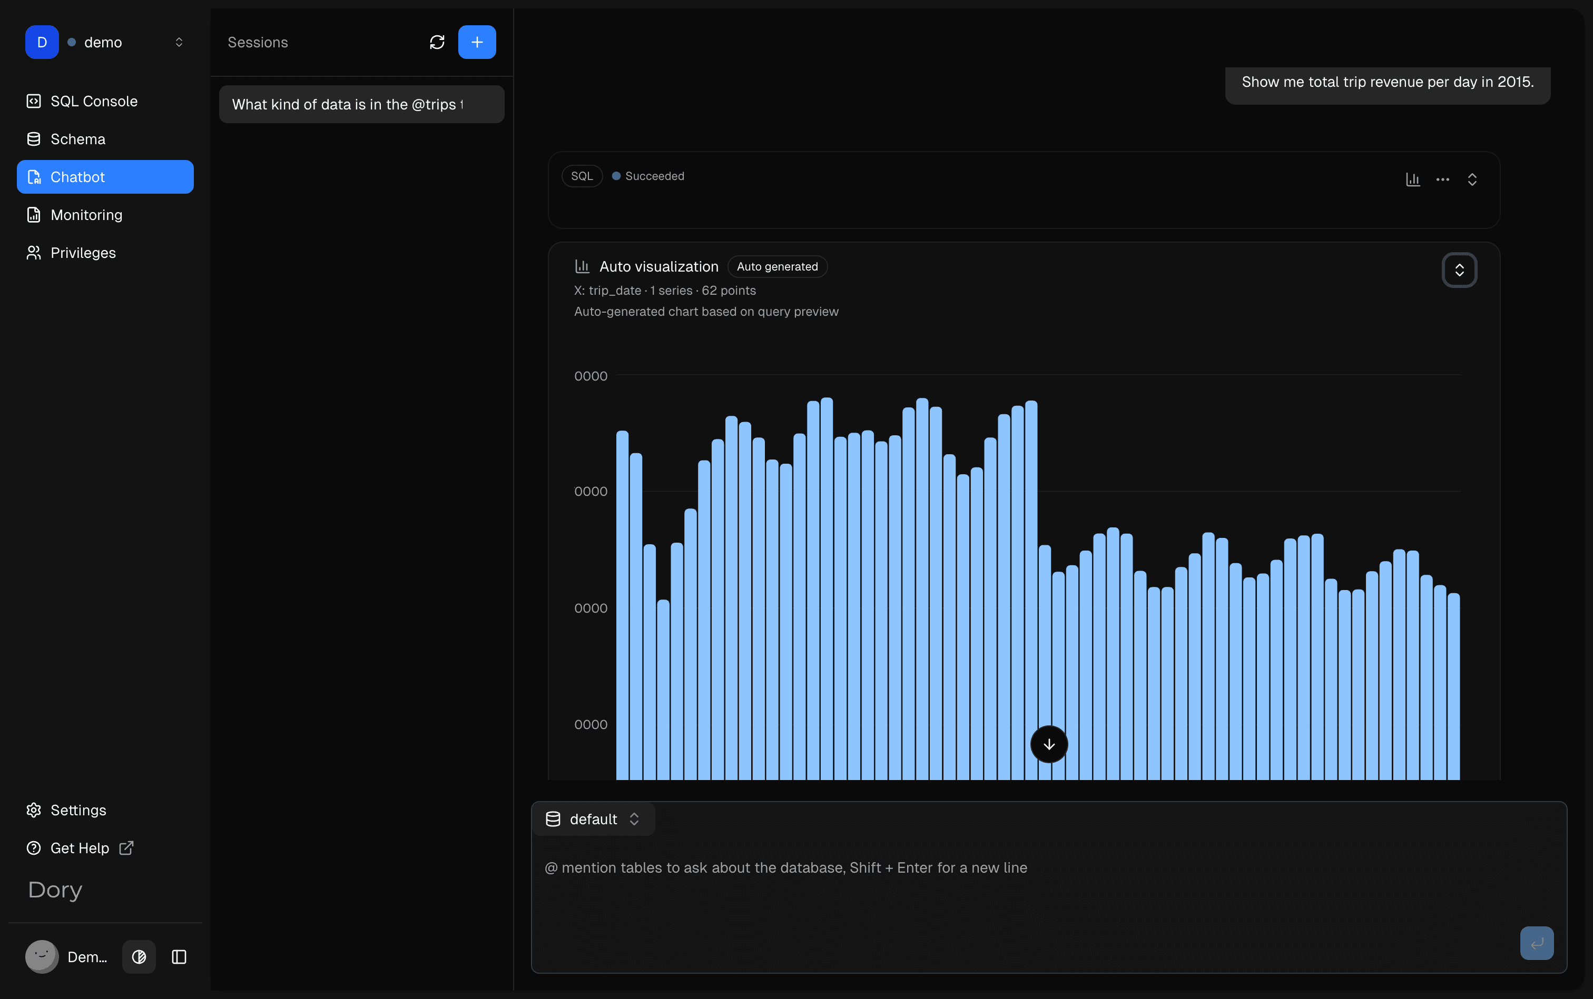Open the three-dot menu on the SQL card
The width and height of the screenshot is (1593, 999).
(1443, 179)
